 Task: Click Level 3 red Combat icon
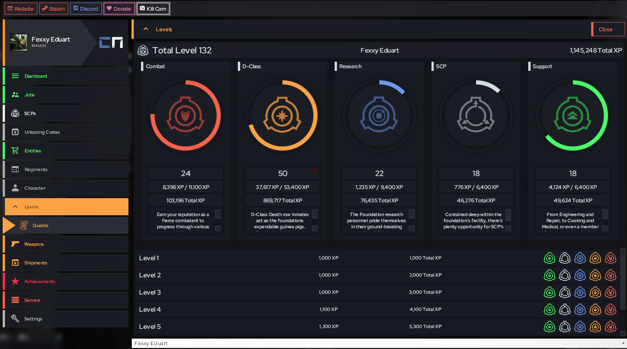[611, 293]
